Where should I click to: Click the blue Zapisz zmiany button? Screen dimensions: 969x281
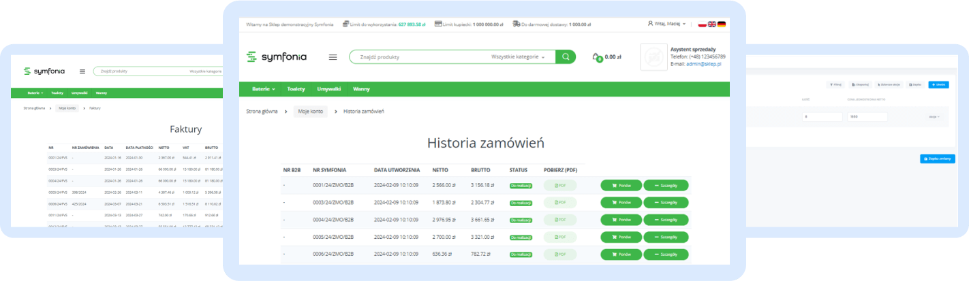[x=937, y=159]
